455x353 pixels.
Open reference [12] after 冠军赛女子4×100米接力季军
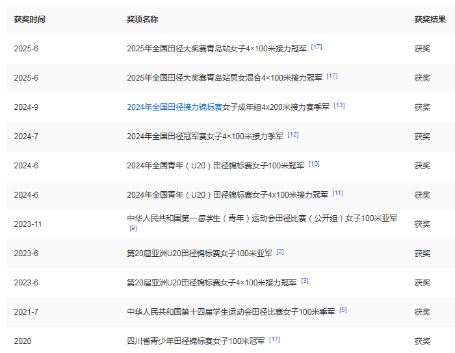click(293, 135)
